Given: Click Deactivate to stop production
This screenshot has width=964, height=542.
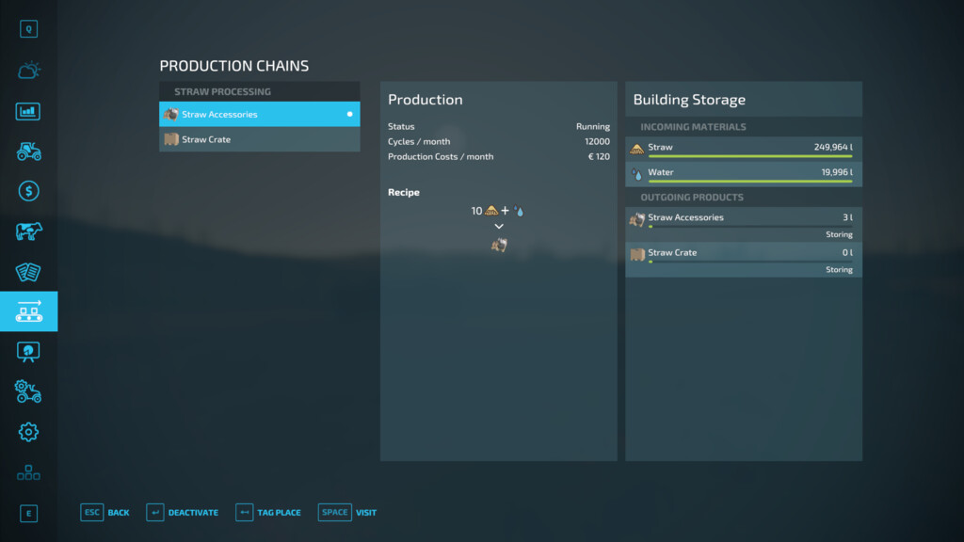Looking at the screenshot, I should point(183,513).
